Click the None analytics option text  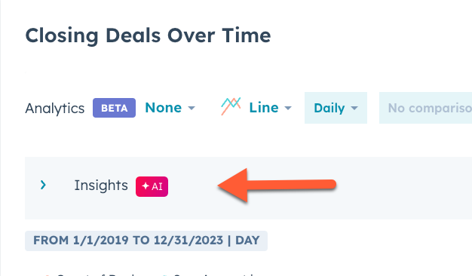[164, 108]
